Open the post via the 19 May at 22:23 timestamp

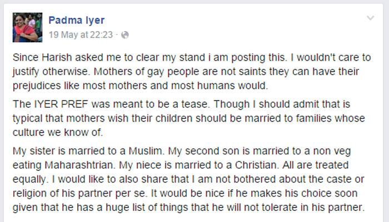pyautogui.click(x=81, y=34)
